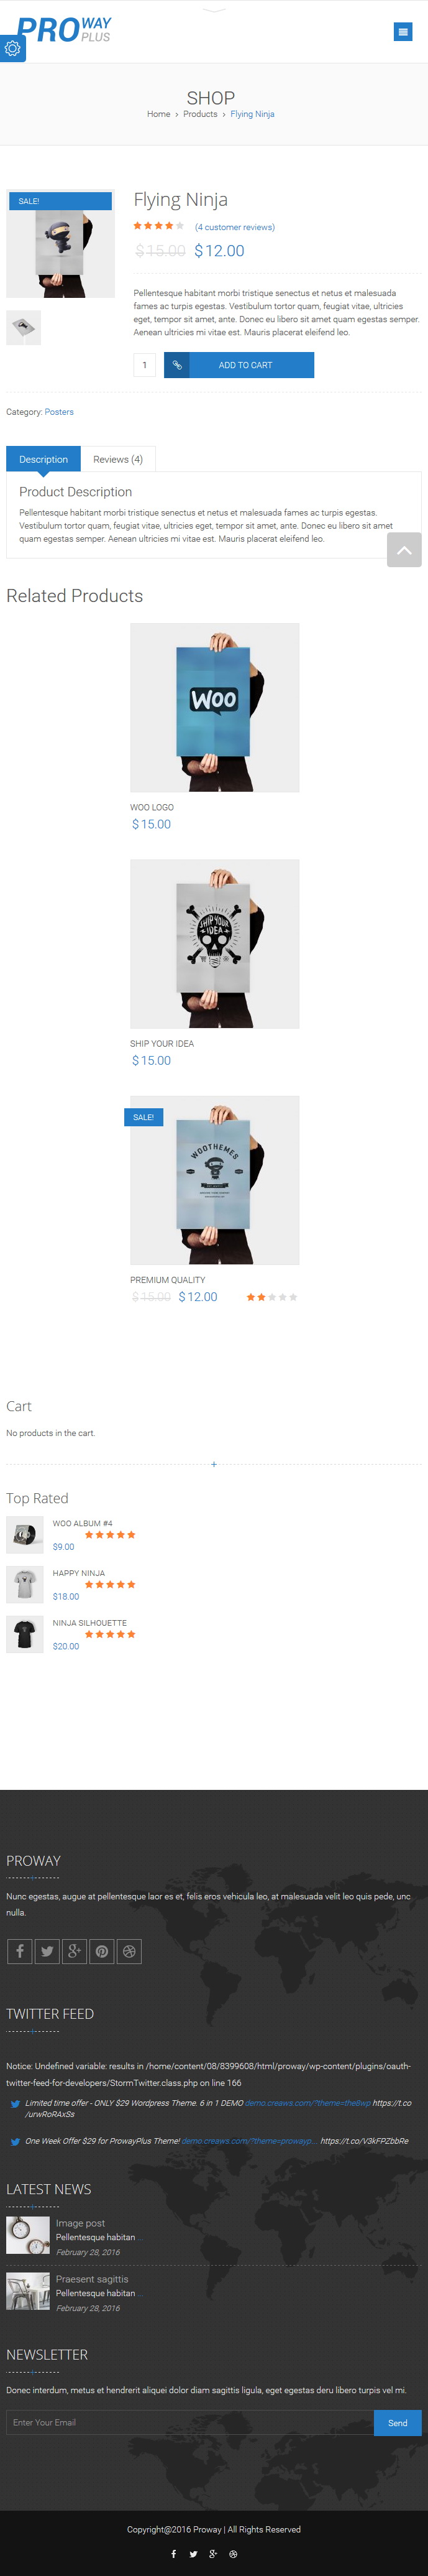Select the small product thumbnail image
Screen dimensions: 428x2576
click(24, 328)
